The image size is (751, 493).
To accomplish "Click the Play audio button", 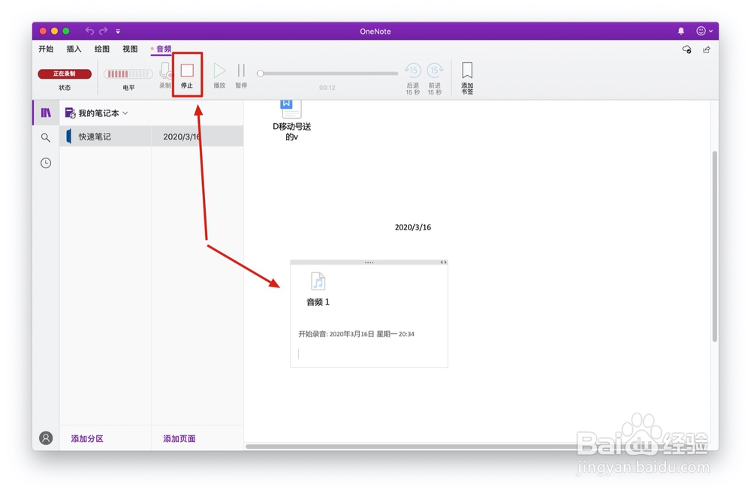I will point(219,75).
